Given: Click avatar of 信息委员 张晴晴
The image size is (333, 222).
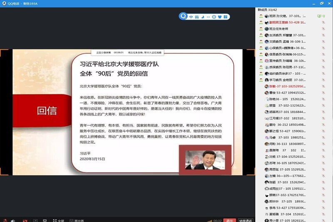Looking at the screenshot, I should [x=267, y=55].
